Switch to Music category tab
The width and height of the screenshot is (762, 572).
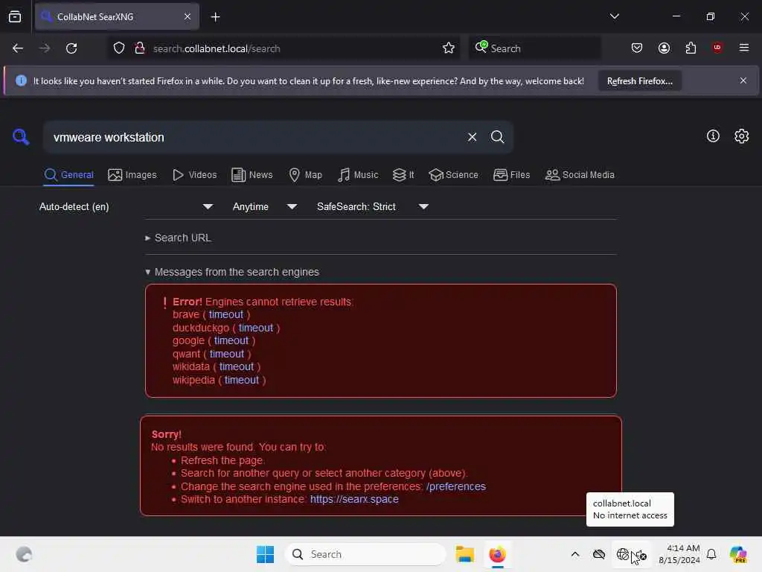[358, 174]
